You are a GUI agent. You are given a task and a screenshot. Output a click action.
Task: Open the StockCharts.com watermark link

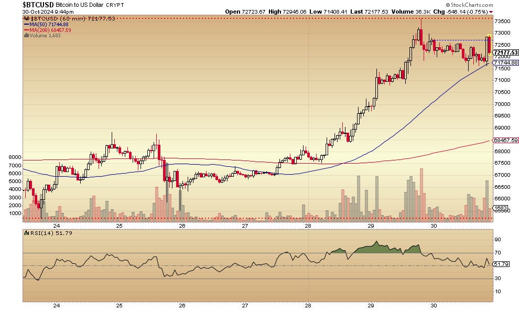point(469,5)
